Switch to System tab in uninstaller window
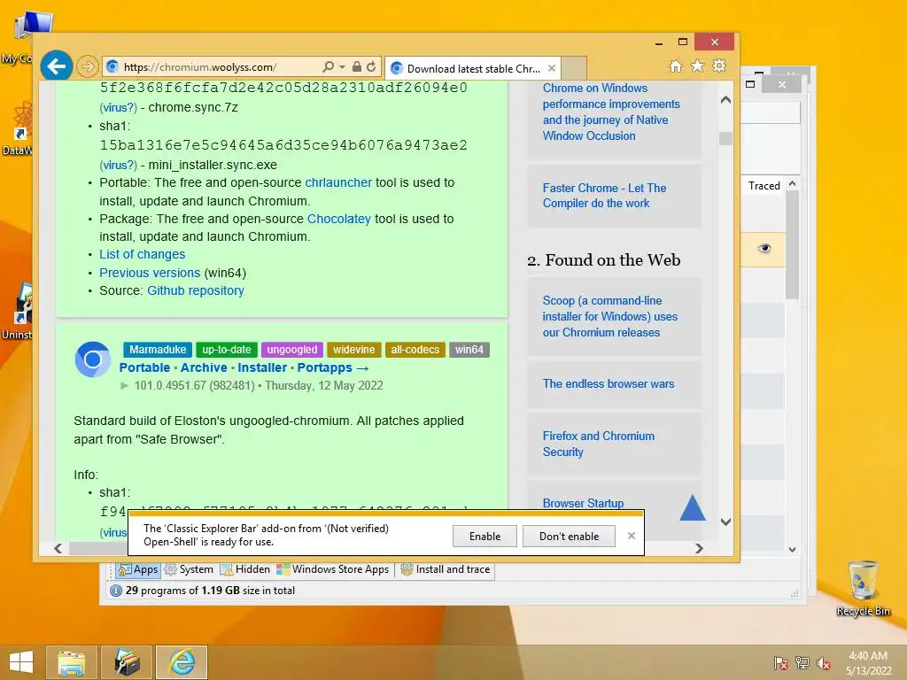Viewport: 907px width, 680px height. (x=189, y=569)
